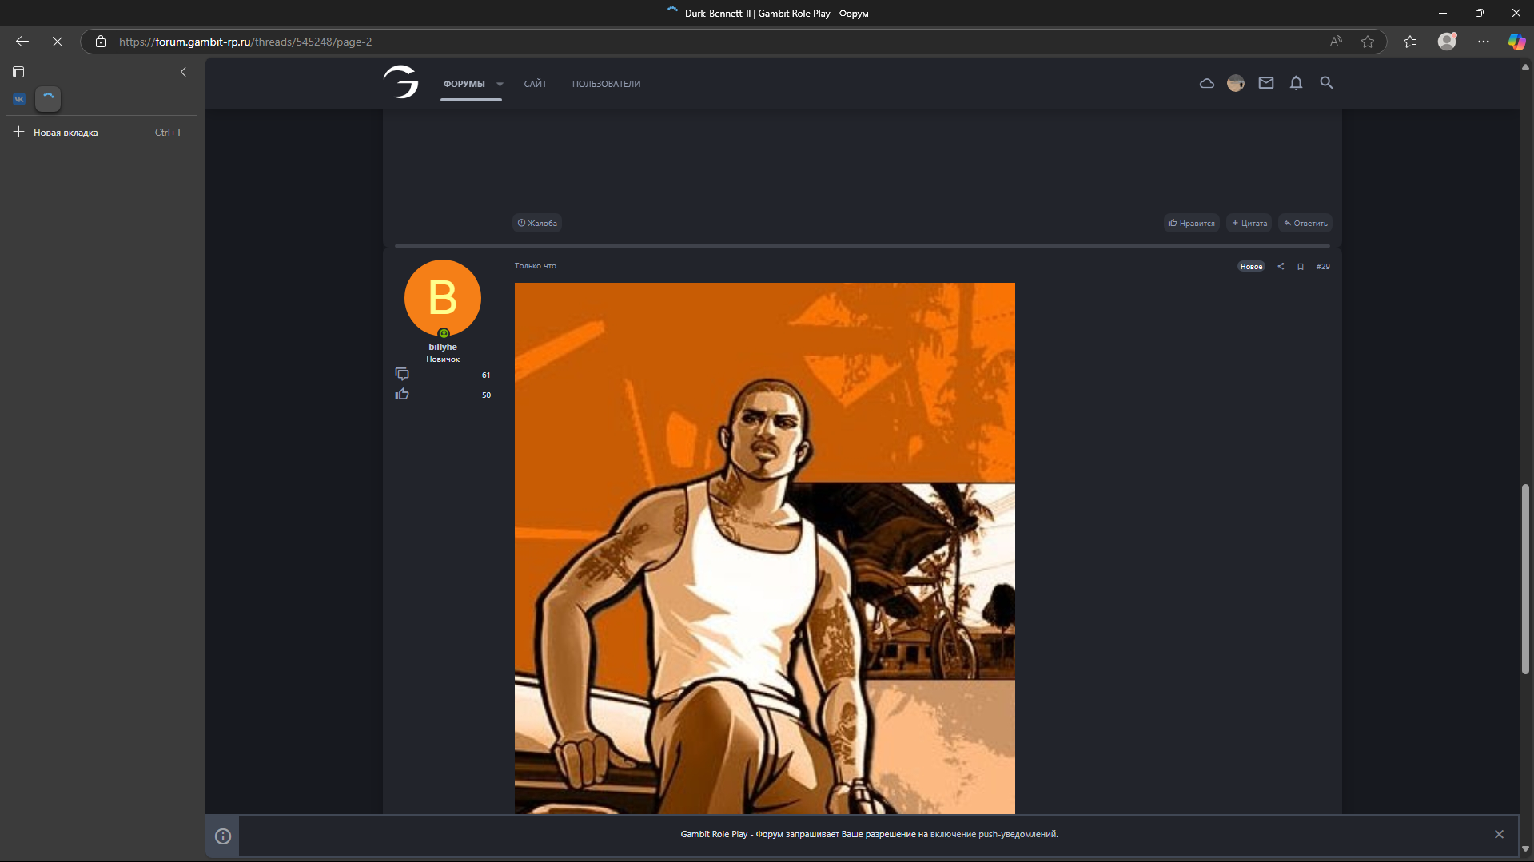This screenshot has width=1534, height=862.
Task: Collapse the vertical tabs sidebar chevron
Action: click(x=183, y=72)
